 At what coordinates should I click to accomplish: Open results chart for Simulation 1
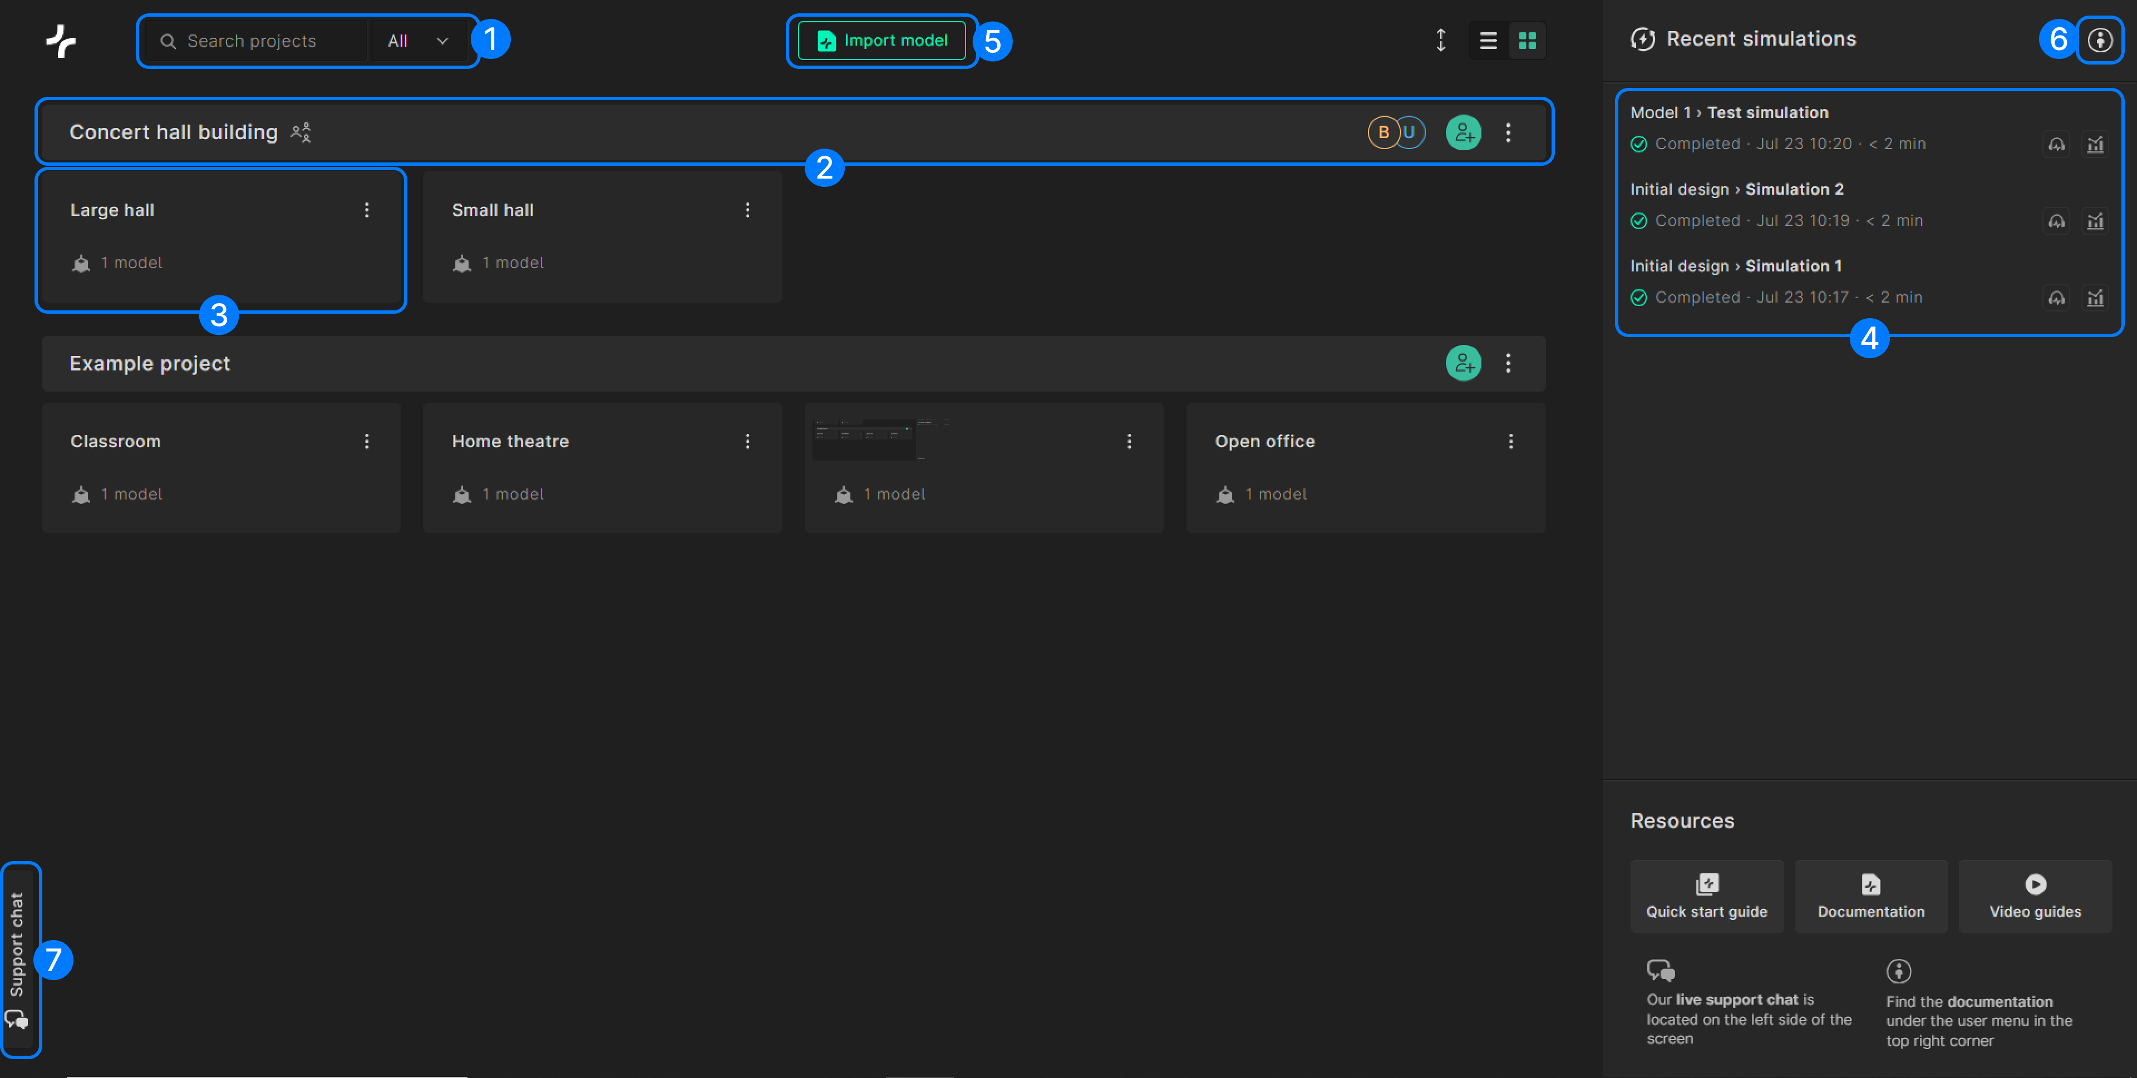(2095, 298)
